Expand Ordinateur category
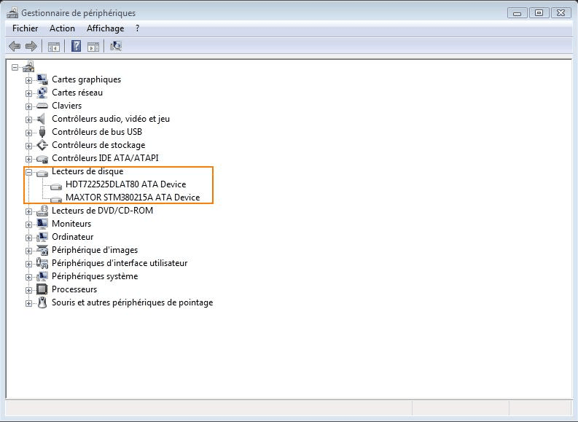 pos(28,238)
